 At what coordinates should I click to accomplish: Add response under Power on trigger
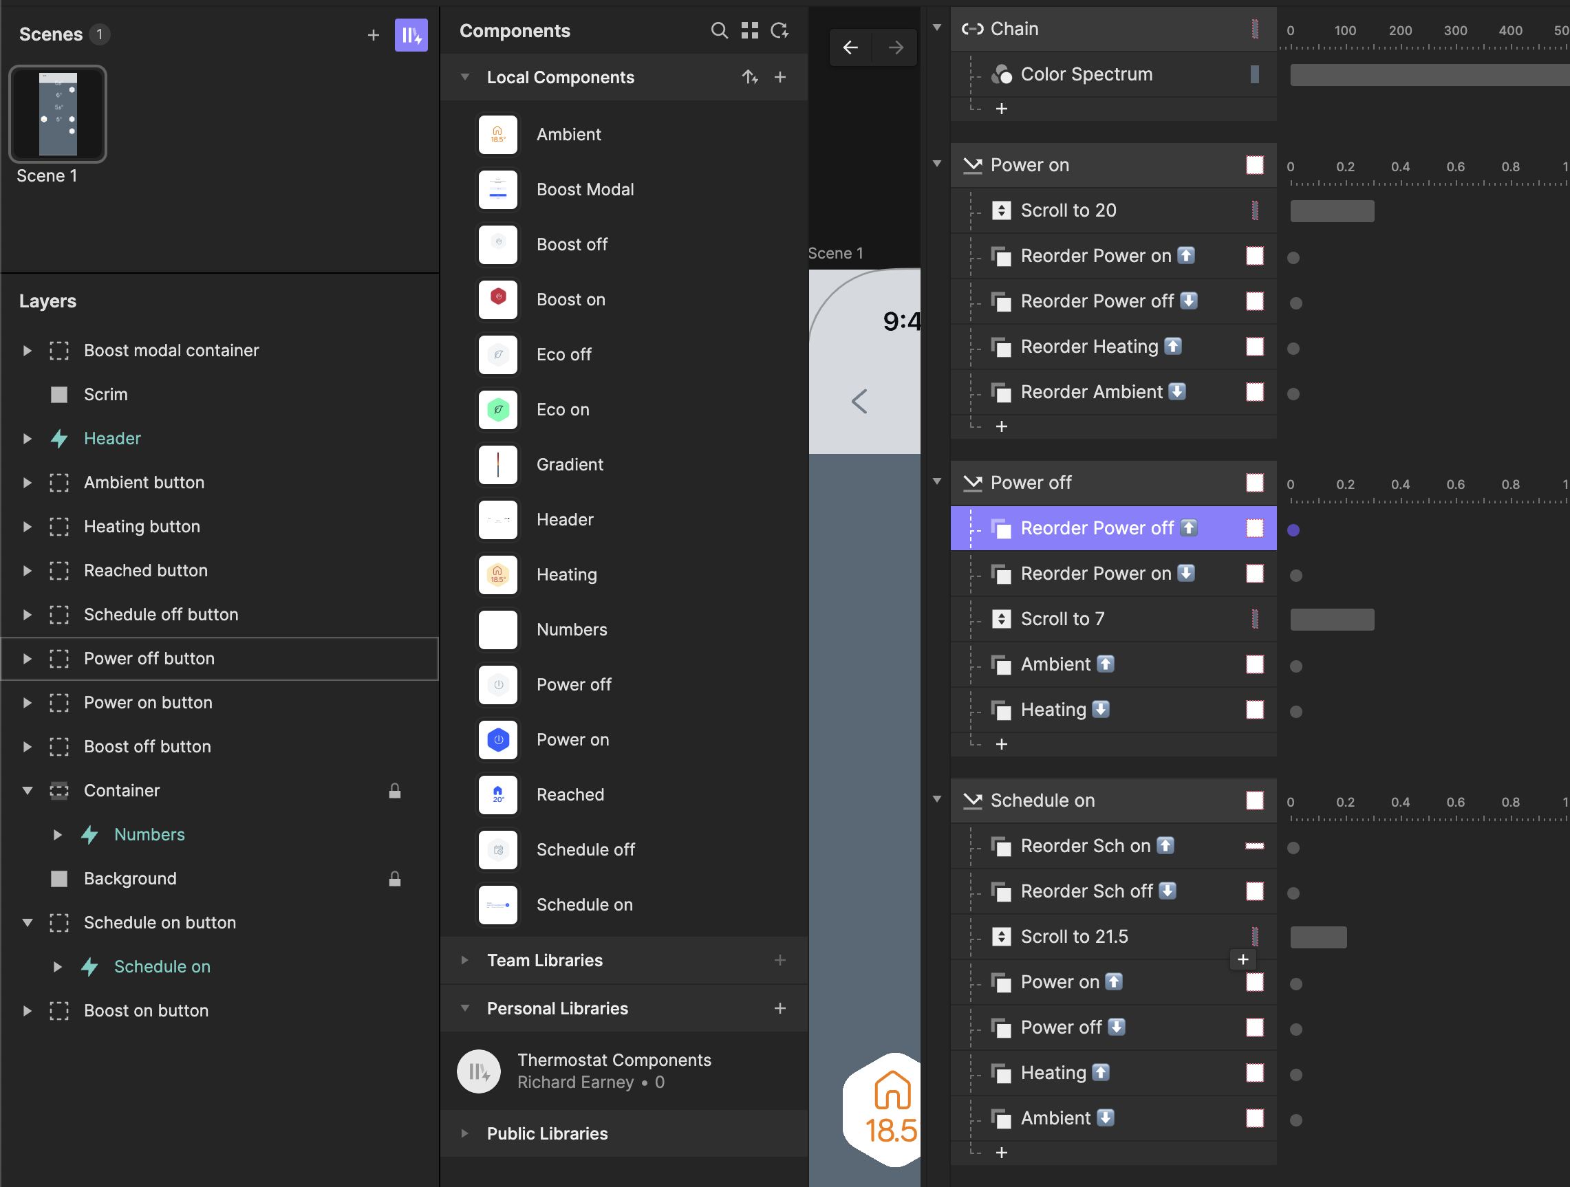(1002, 426)
